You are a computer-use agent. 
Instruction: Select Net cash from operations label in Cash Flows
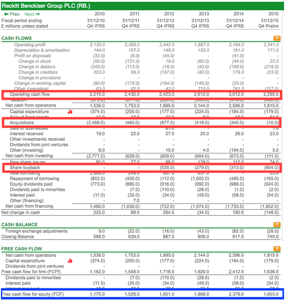pos(31,105)
